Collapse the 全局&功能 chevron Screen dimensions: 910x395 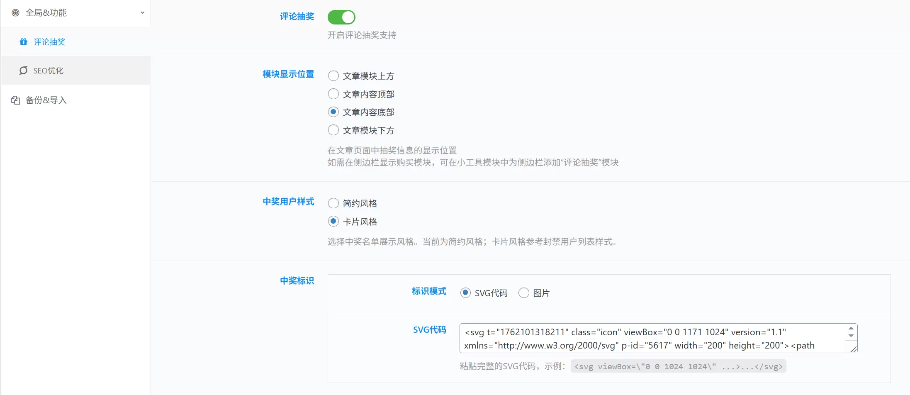(x=142, y=12)
